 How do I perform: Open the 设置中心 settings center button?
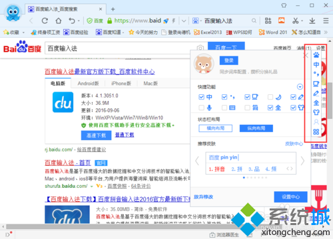coord(290,197)
